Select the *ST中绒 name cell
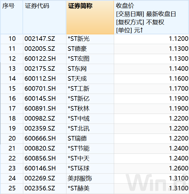This screenshot has width=189, height=194. [x=90, y=118]
